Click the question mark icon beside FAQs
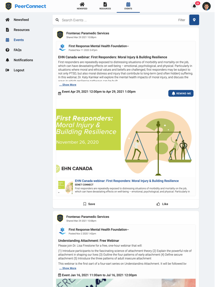 [7, 50]
